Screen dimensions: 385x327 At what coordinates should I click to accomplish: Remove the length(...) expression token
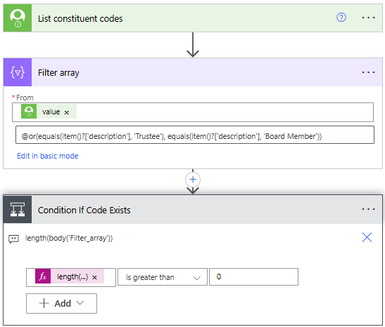[94, 277]
